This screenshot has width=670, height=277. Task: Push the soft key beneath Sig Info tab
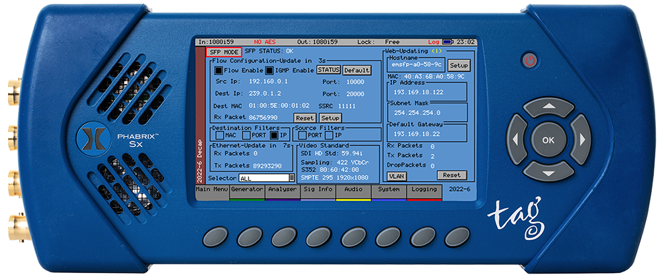click(x=319, y=237)
